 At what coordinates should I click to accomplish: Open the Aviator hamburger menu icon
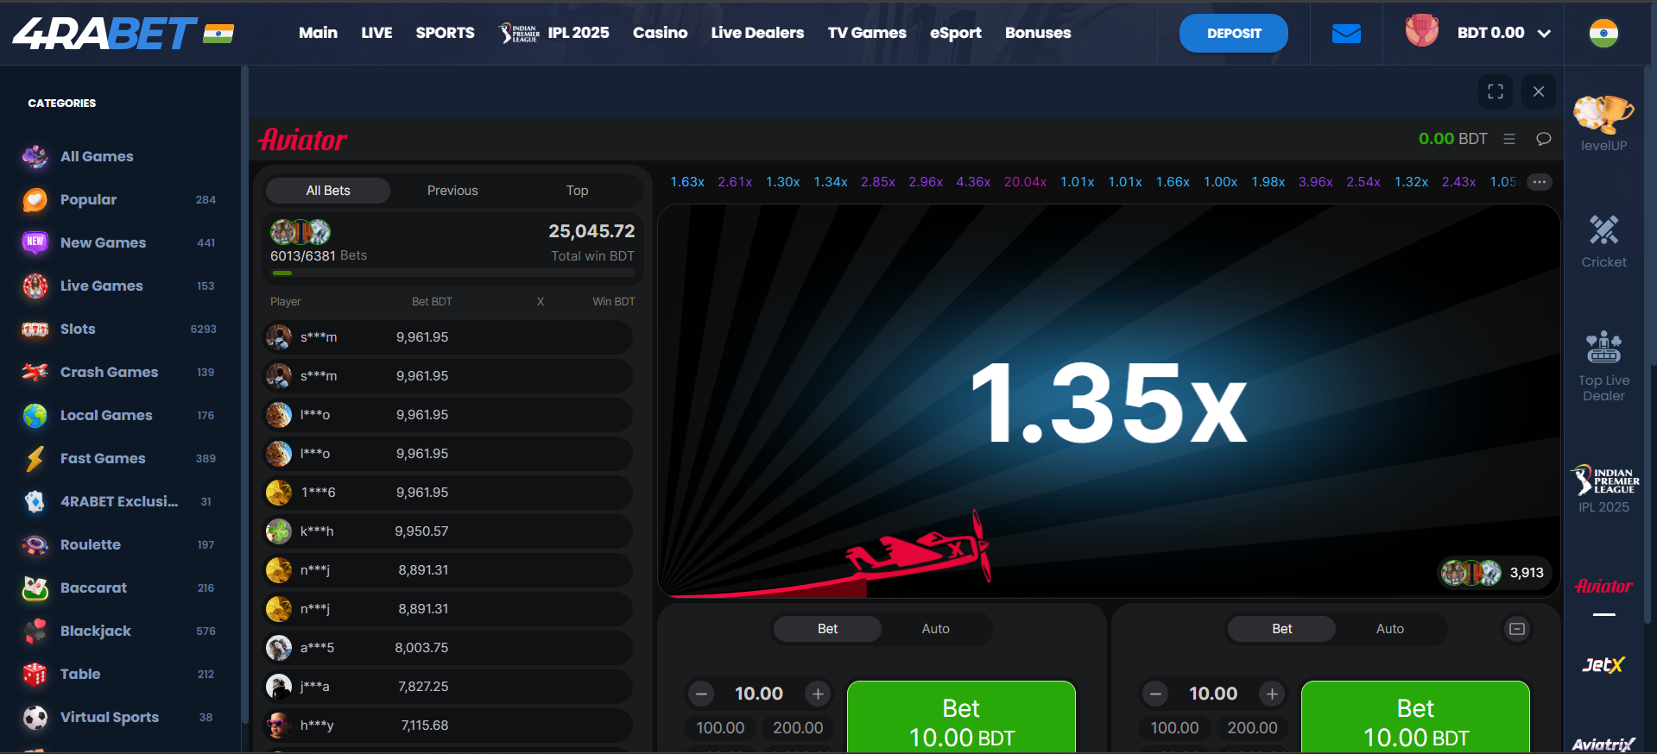coord(1509,139)
